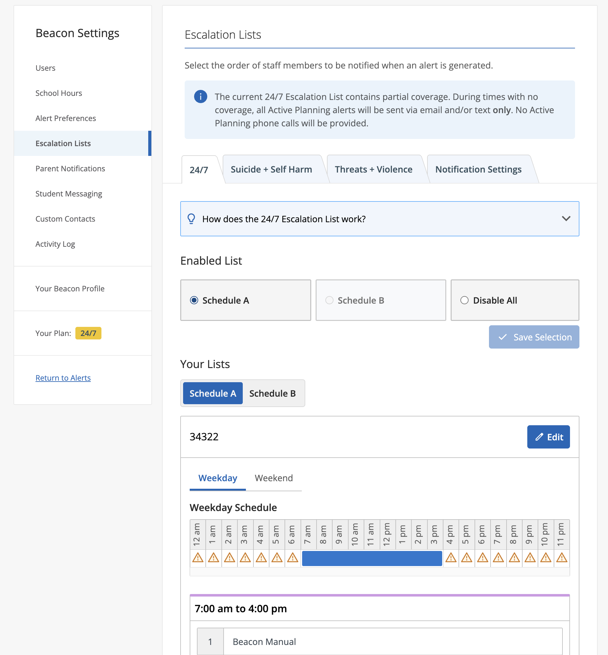Click the warning icon under 12 am
The width and height of the screenshot is (608, 655).
point(198,558)
